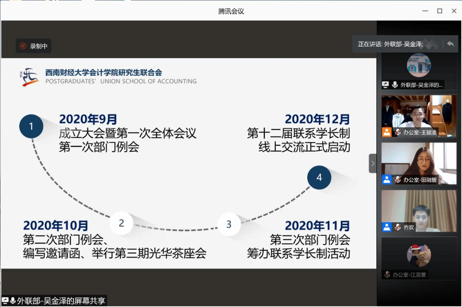Click the numbered circle 1 on the slide timeline
The image size is (462, 307).
[x=31, y=126]
